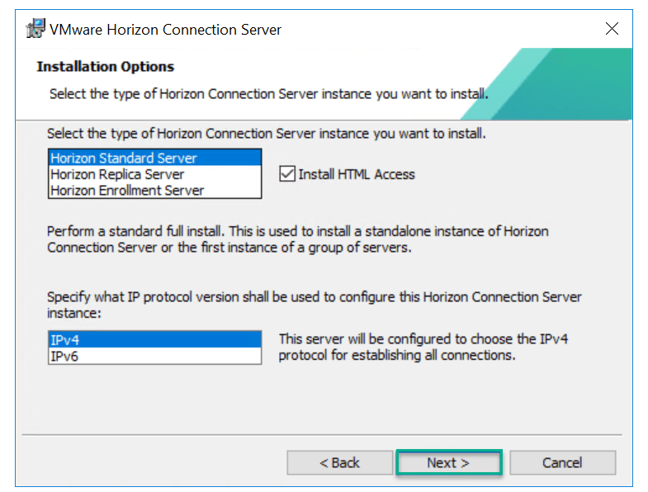Screen dimensions: 648x492
Task: Go back with the Back button
Action: [x=339, y=462]
